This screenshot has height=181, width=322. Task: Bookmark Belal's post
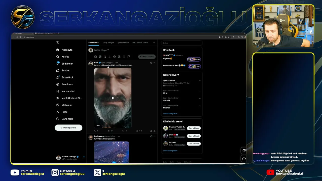pyautogui.click(x=151, y=131)
